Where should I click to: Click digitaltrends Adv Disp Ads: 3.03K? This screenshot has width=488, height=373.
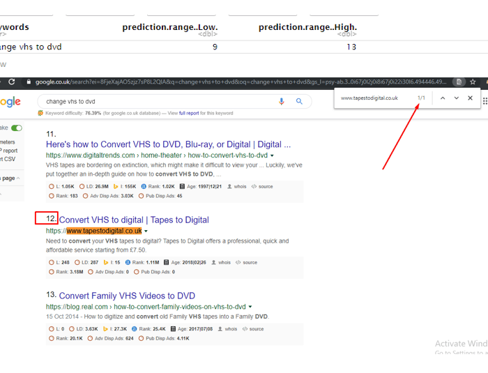coord(108,196)
